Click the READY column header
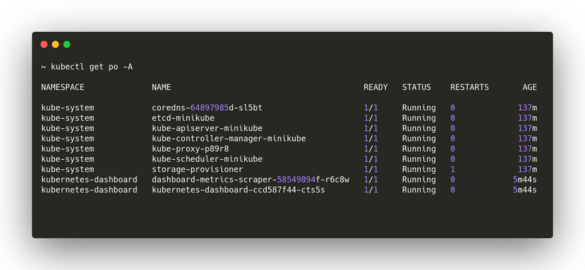 376,88
